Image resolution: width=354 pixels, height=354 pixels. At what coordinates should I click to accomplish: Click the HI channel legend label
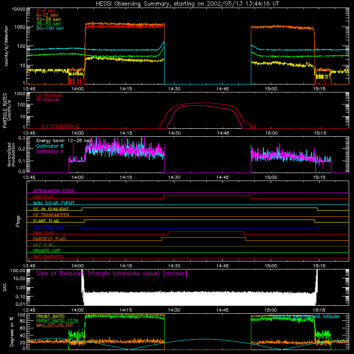point(48,100)
